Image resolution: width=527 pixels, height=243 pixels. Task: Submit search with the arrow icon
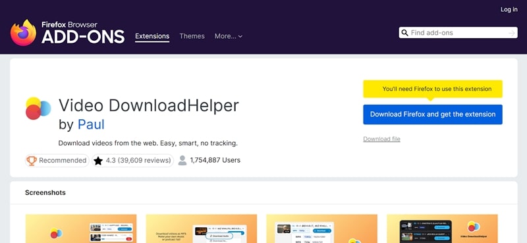click(512, 33)
